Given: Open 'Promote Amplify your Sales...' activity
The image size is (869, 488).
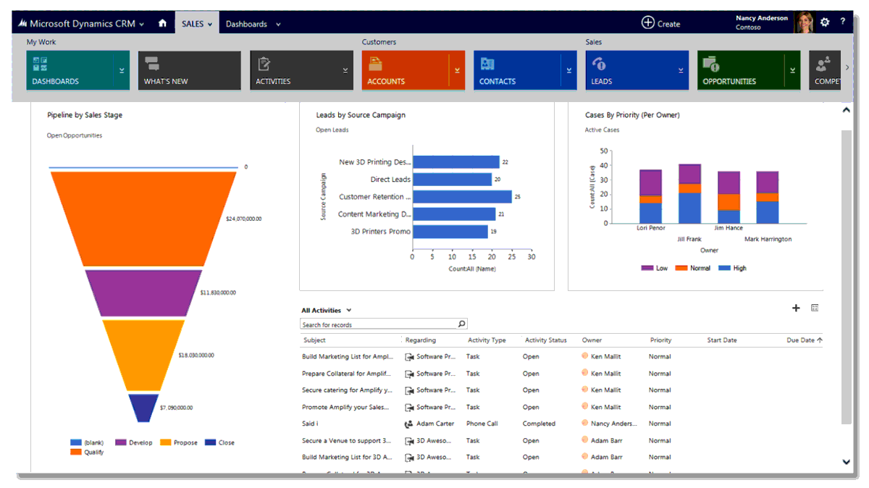Looking at the screenshot, I should (347, 407).
